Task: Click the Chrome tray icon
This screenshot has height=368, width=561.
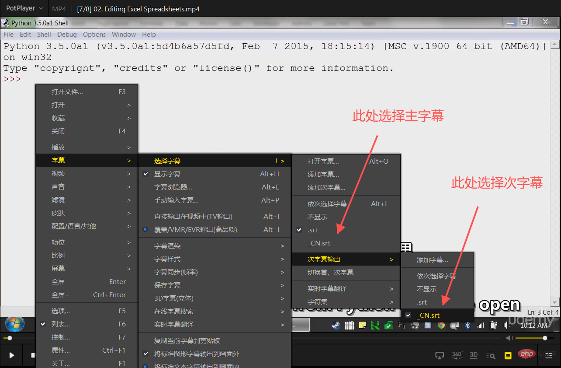Action: 441,325
